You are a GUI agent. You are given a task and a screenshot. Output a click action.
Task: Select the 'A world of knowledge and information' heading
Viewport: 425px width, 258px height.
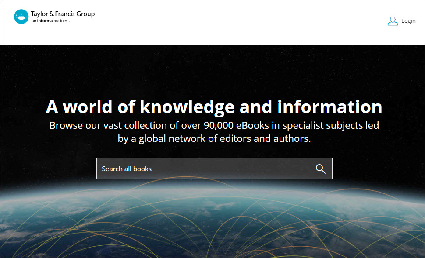[214, 107]
